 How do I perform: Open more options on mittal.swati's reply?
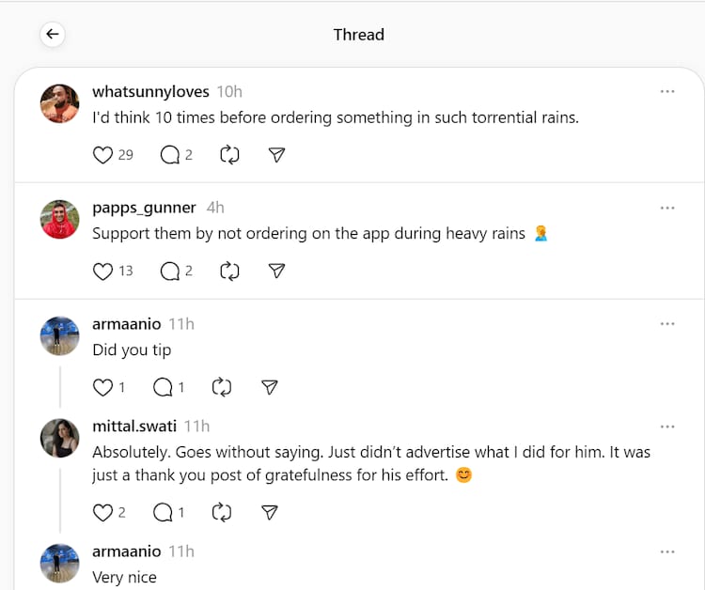(667, 427)
